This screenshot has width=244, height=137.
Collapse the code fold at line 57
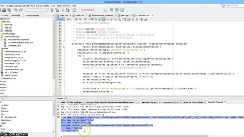coord(64,47)
